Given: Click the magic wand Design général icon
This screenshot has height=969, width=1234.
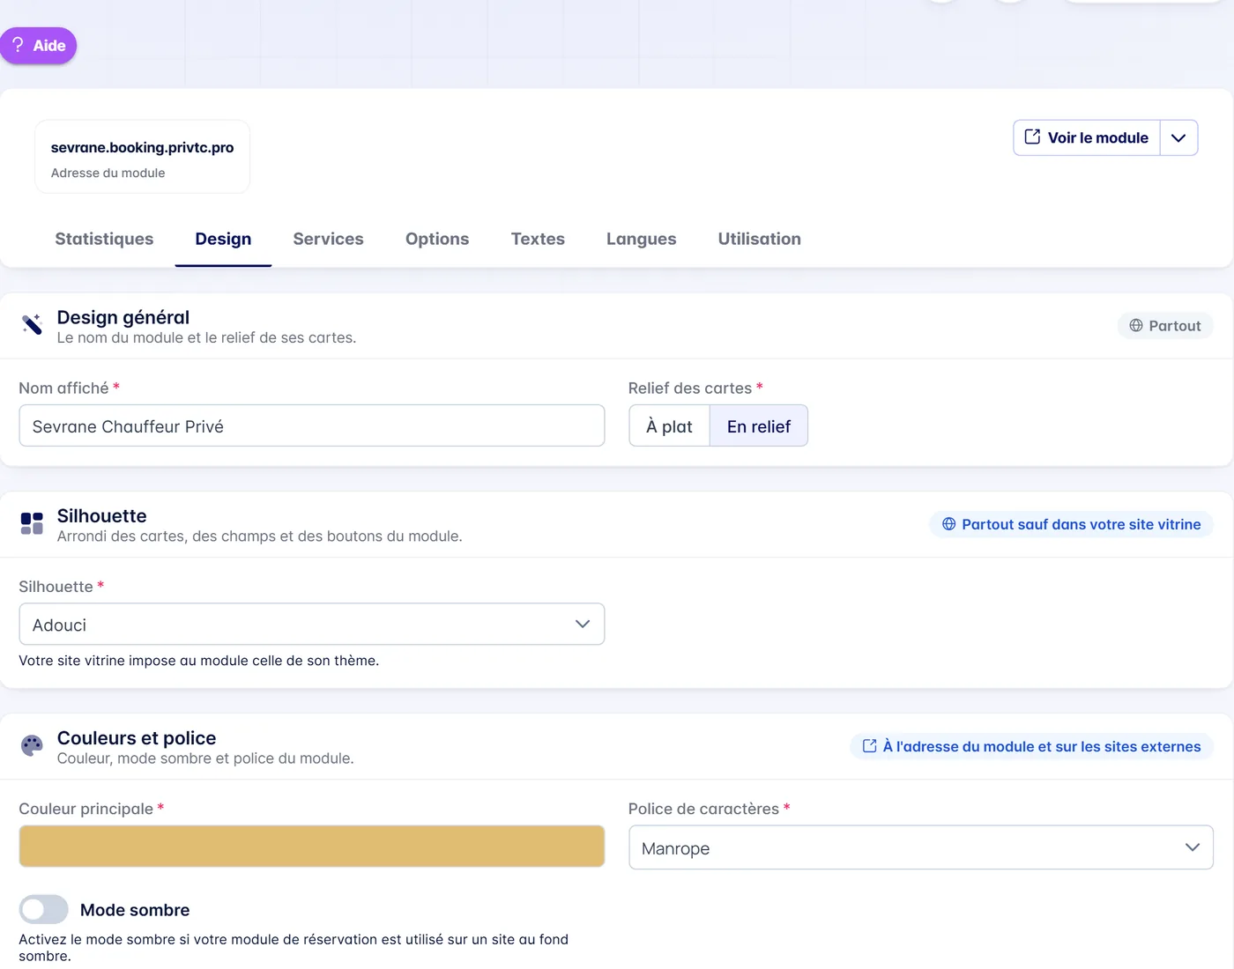Looking at the screenshot, I should tap(32, 325).
